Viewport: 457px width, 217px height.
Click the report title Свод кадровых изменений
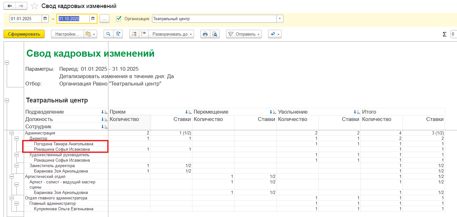click(x=90, y=53)
